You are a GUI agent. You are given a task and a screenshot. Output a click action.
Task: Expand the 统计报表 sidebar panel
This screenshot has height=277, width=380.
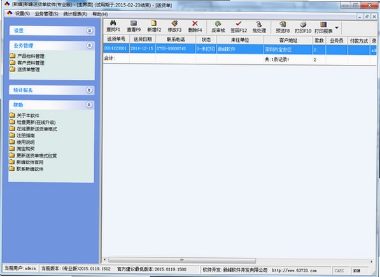(x=89, y=90)
